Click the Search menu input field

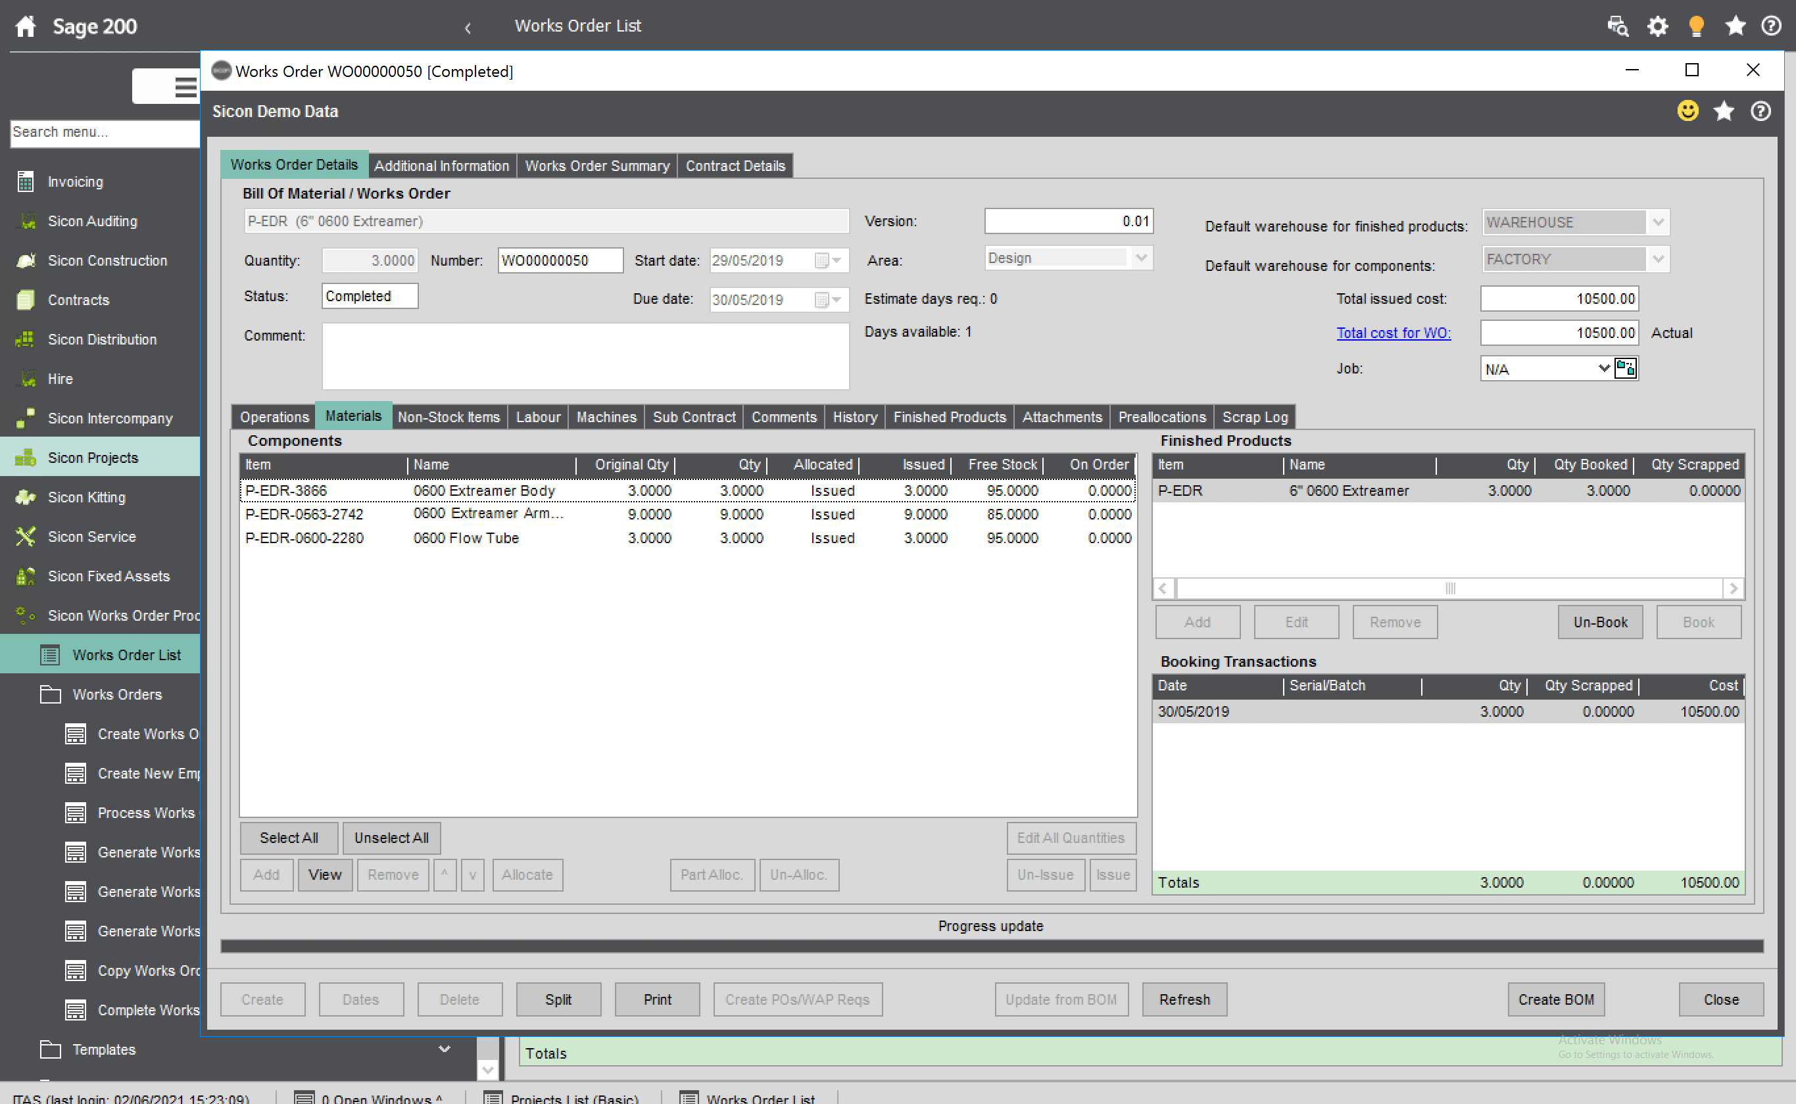click(x=105, y=132)
